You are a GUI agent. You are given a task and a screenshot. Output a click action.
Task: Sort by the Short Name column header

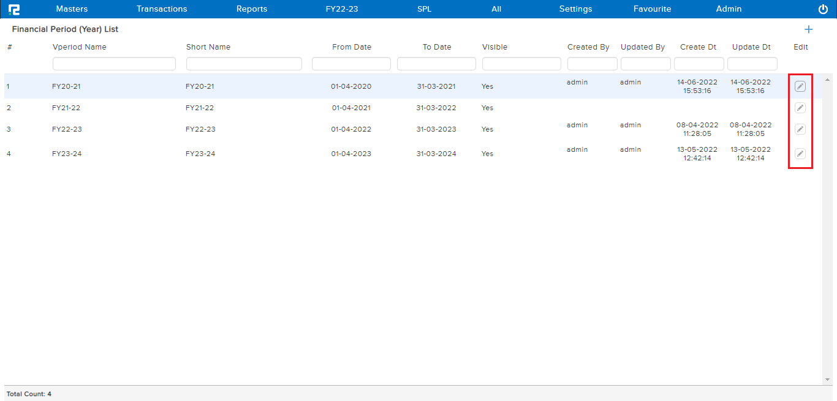[x=208, y=47]
